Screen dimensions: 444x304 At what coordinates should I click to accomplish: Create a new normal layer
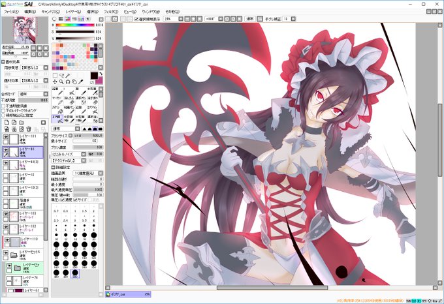pos(7,123)
